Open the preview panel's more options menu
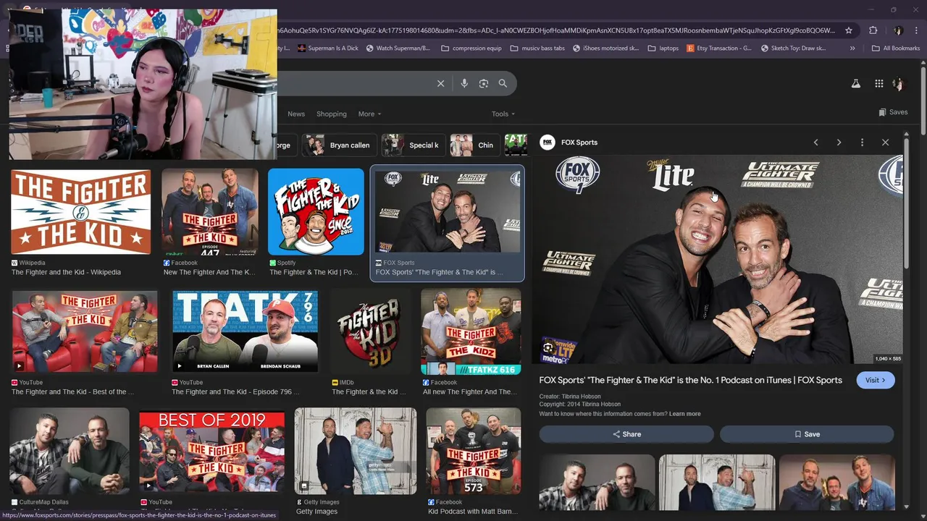 click(x=862, y=143)
